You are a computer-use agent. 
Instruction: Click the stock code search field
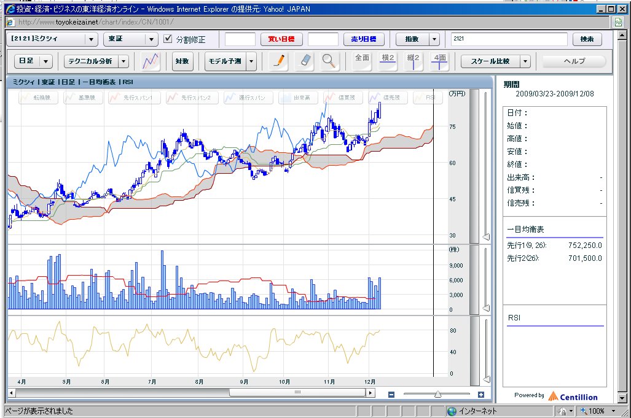coord(509,39)
